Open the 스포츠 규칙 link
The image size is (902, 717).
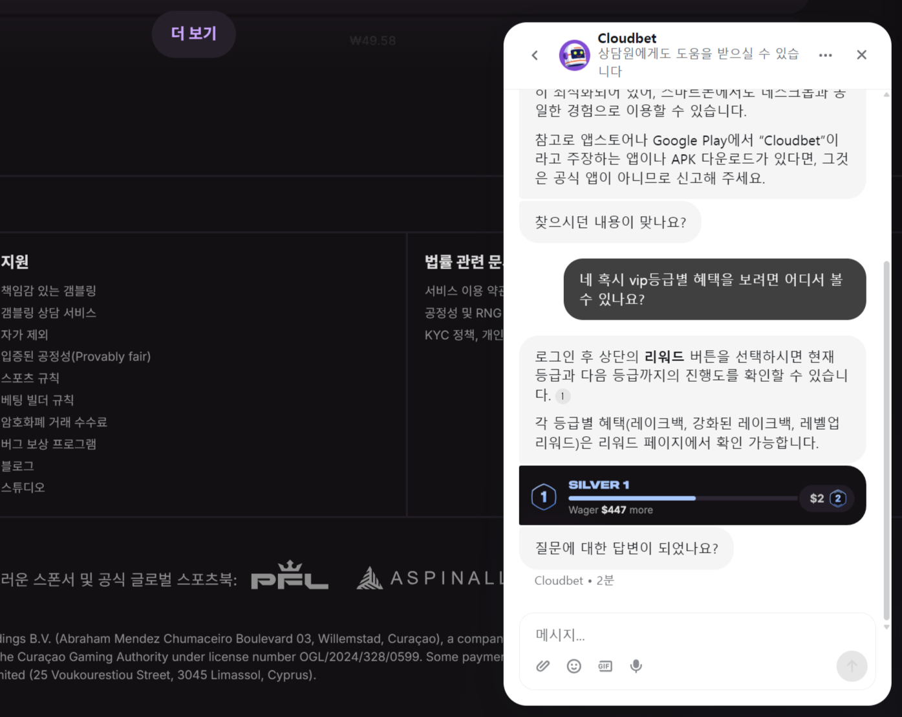click(x=30, y=378)
